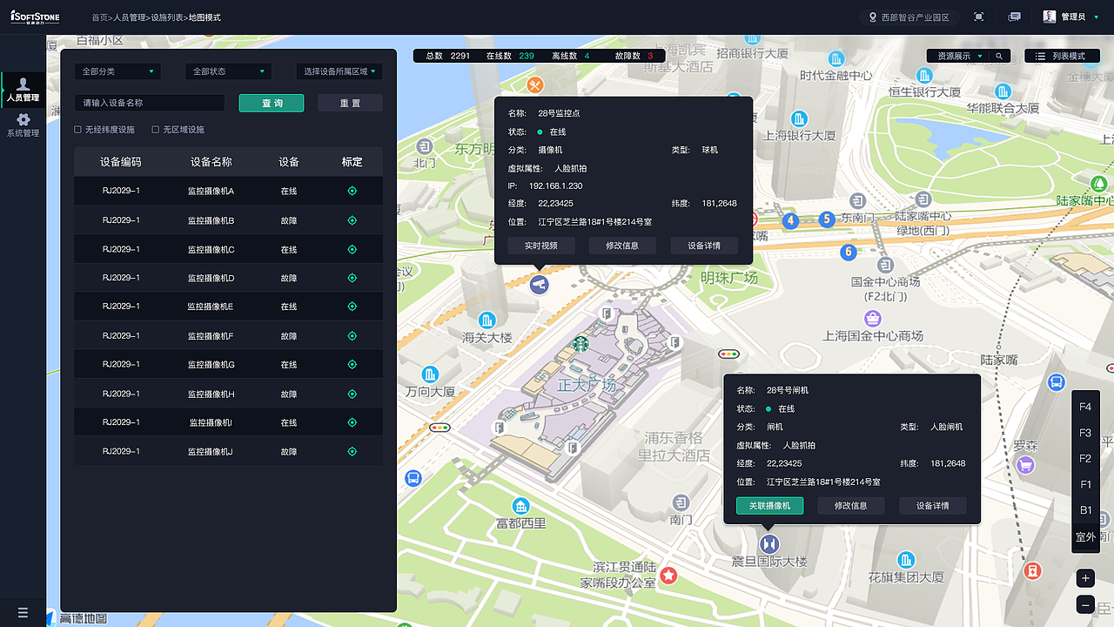The width and height of the screenshot is (1114, 627).
Task: Open the 选择设备所属区域 dropdown
Action: (x=339, y=71)
